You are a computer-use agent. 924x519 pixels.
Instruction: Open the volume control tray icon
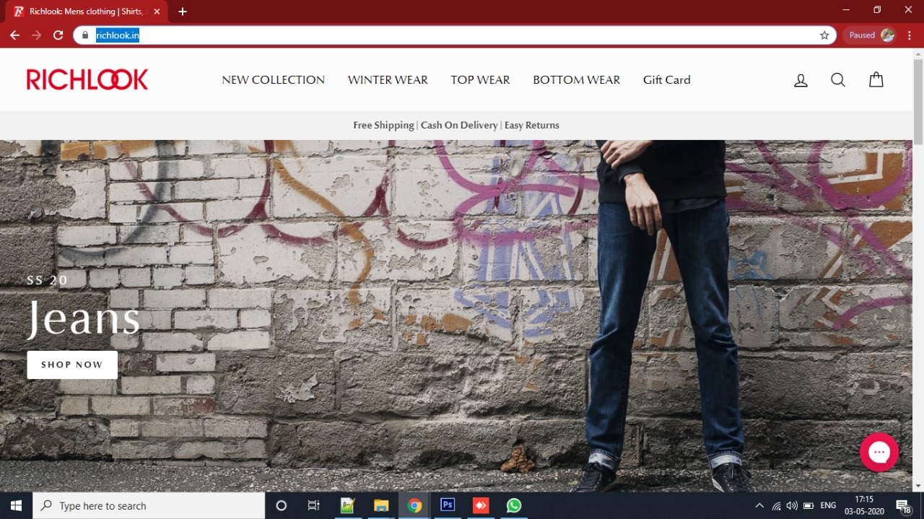point(792,505)
